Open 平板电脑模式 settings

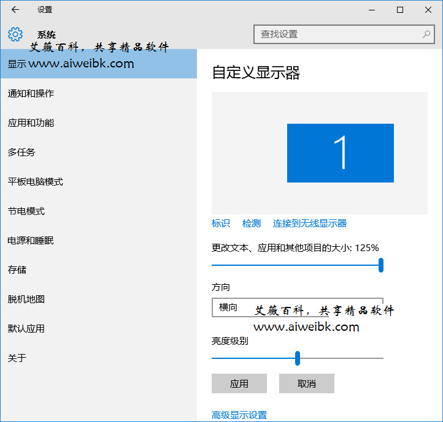tap(99, 182)
